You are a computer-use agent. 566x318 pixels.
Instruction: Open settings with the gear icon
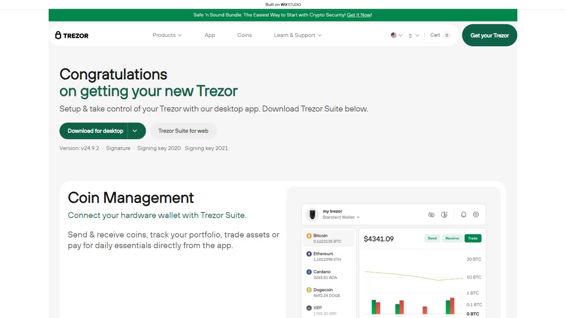(476, 215)
